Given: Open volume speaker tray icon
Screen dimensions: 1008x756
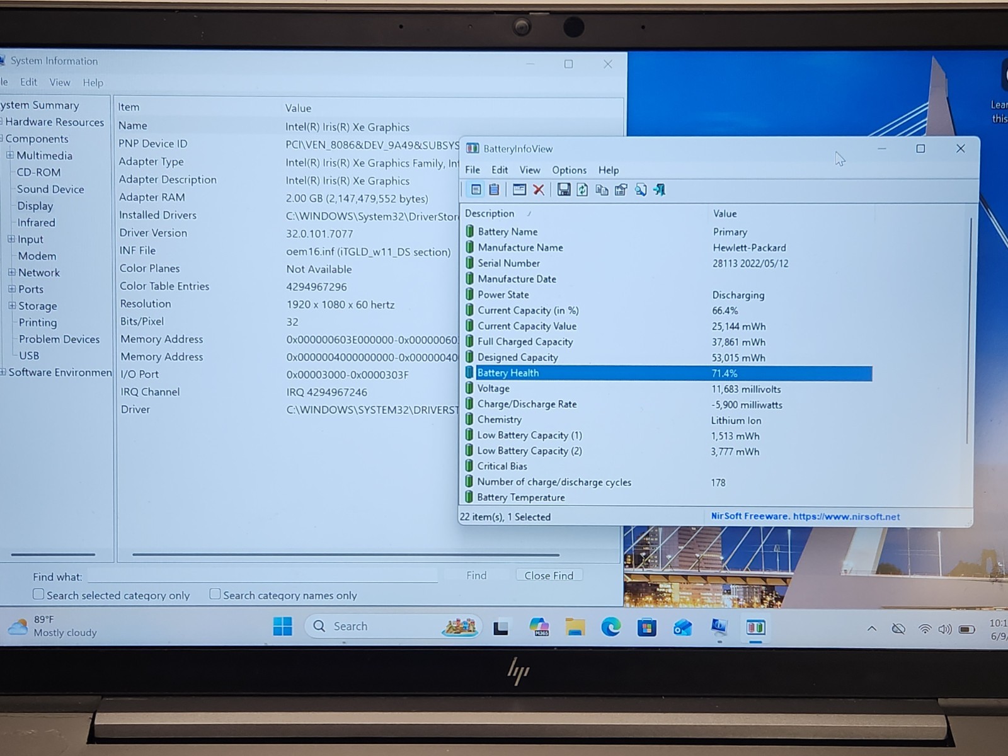Looking at the screenshot, I should click(x=944, y=629).
